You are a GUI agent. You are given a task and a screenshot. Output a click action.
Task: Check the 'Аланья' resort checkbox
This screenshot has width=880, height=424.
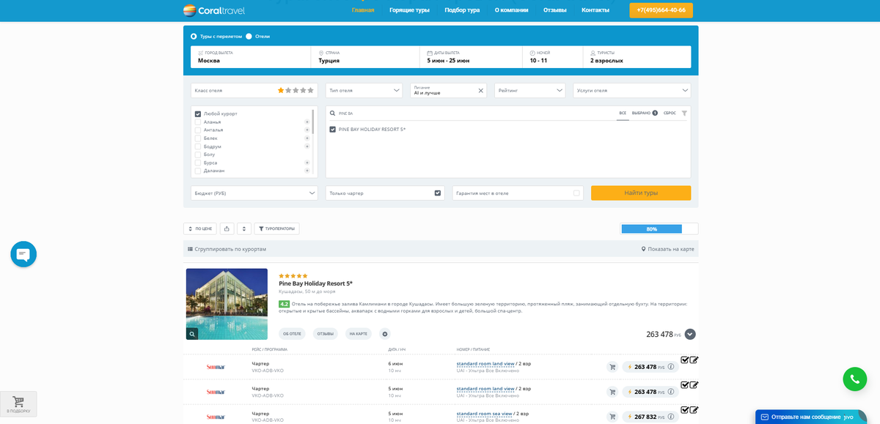pos(198,122)
